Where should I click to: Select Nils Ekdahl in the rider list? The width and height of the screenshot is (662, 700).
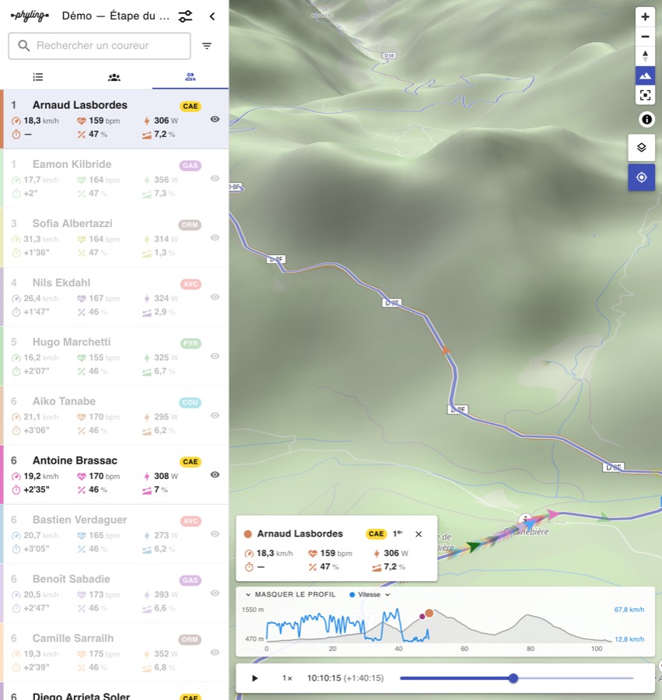click(x=114, y=297)
